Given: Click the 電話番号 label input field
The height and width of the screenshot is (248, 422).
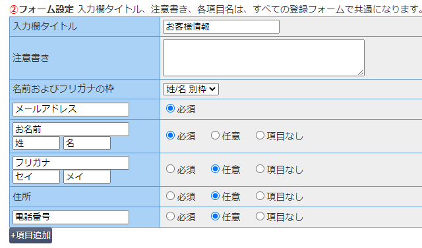Looking at the screenshot, I should click(x=71, y=217).
